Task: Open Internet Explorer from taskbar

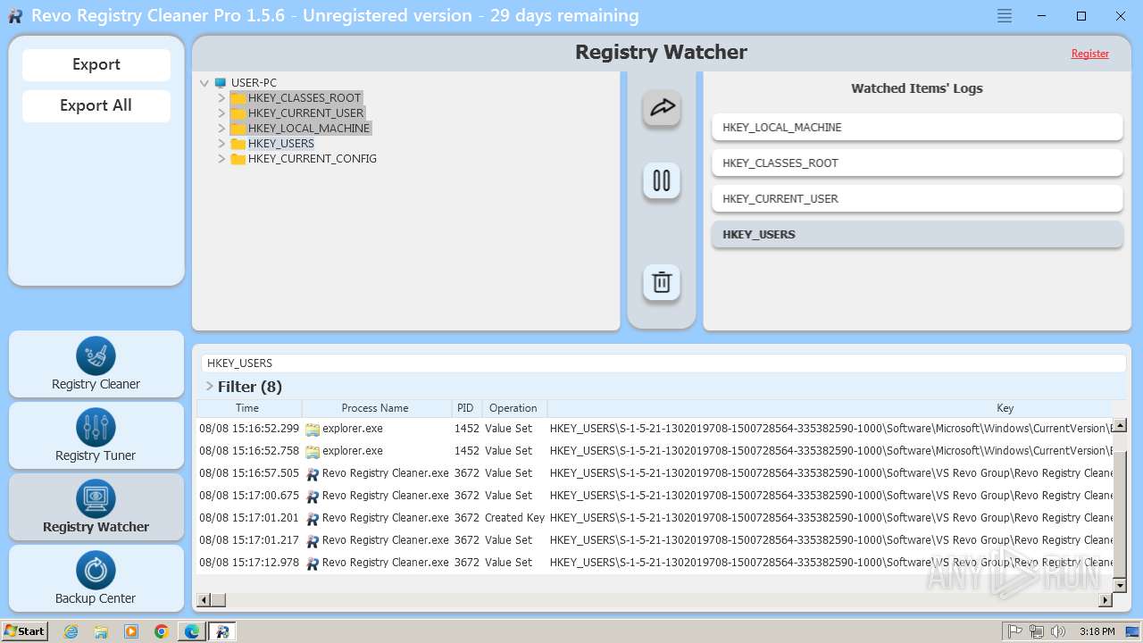Action: [71, 631]
